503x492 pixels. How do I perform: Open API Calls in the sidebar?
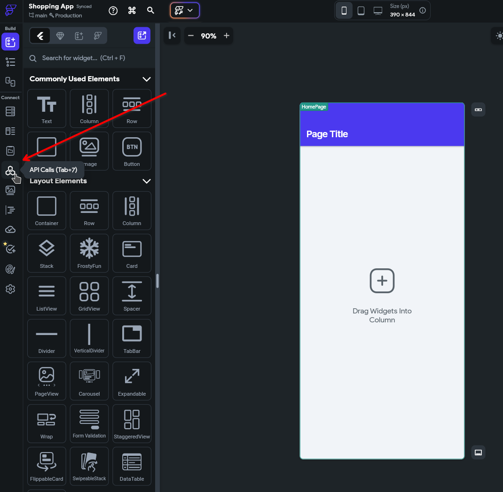click(x=10, y=171)
